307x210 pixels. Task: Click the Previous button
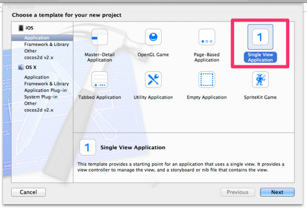click(x=237, y=192)
